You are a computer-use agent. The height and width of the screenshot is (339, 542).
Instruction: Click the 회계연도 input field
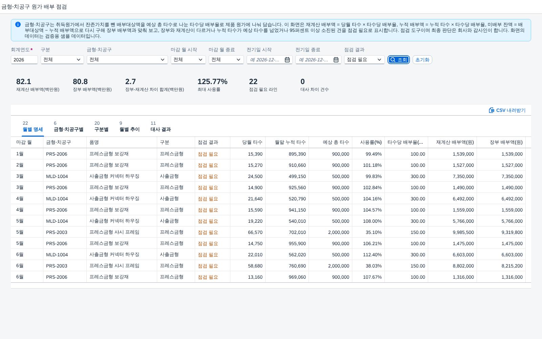(24, 60)
